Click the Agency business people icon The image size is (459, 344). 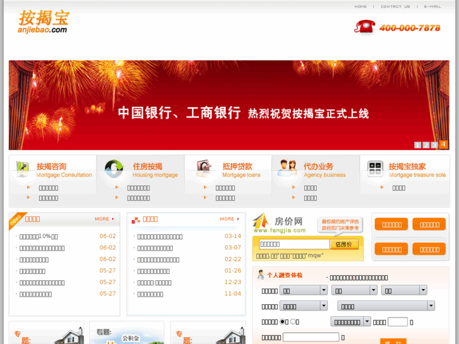(x=287, y=168)
